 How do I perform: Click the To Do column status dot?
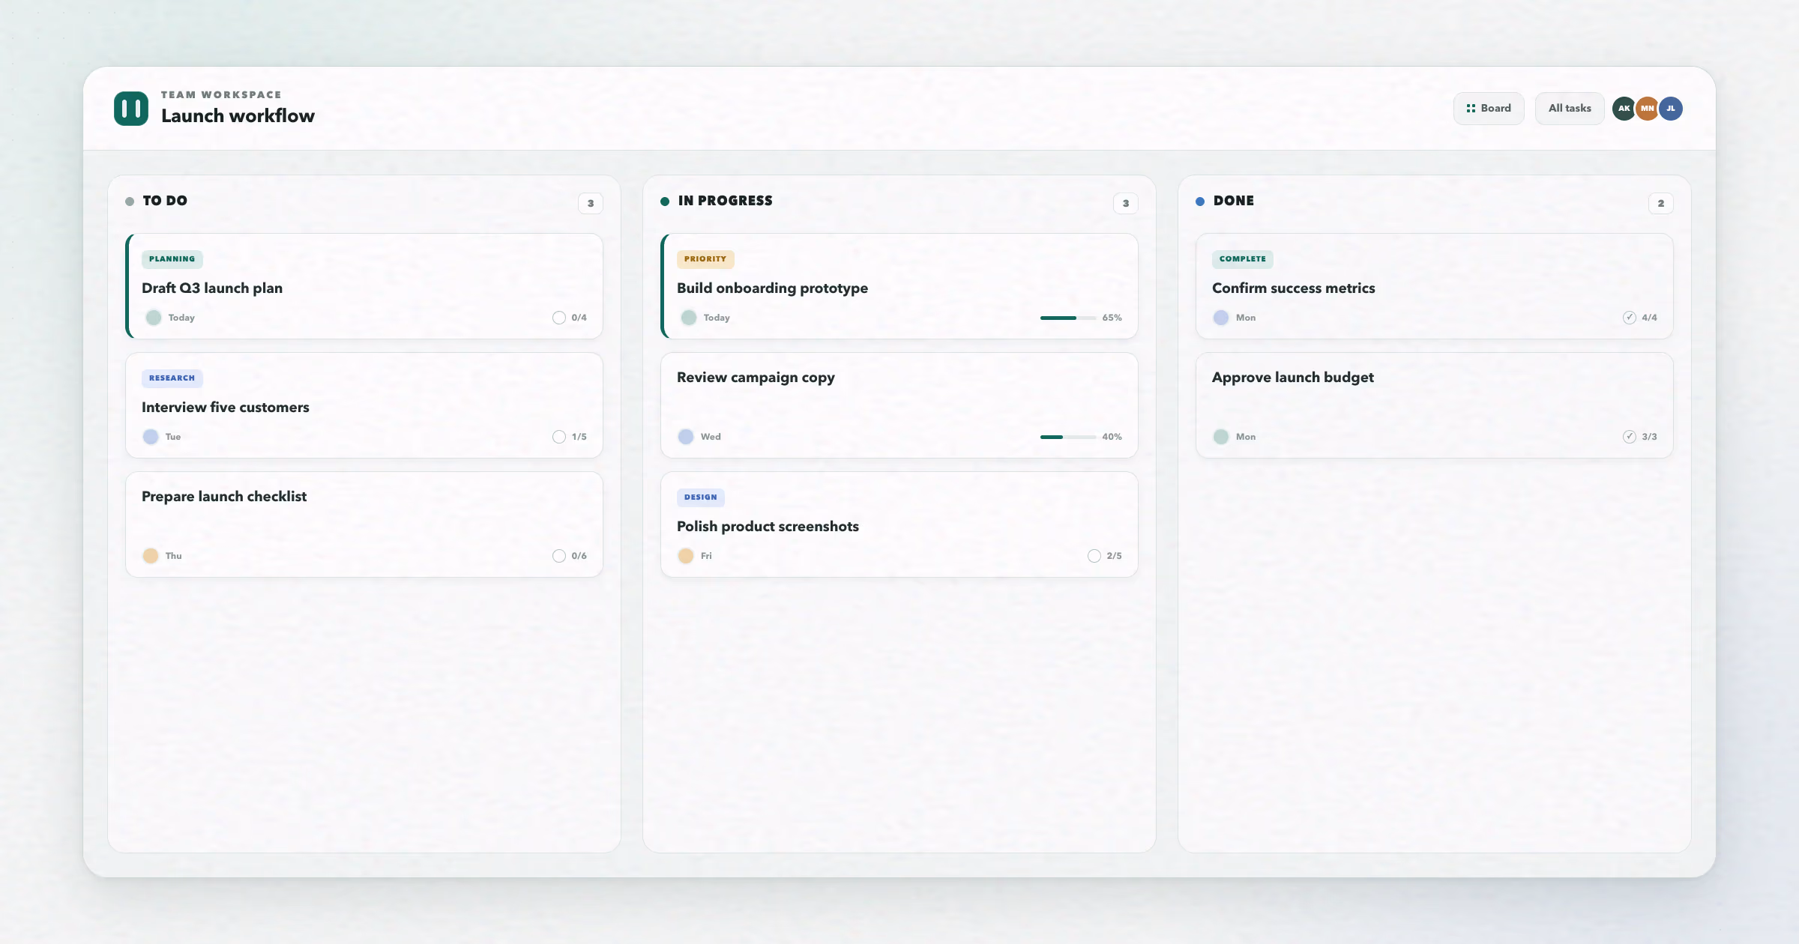130,202
